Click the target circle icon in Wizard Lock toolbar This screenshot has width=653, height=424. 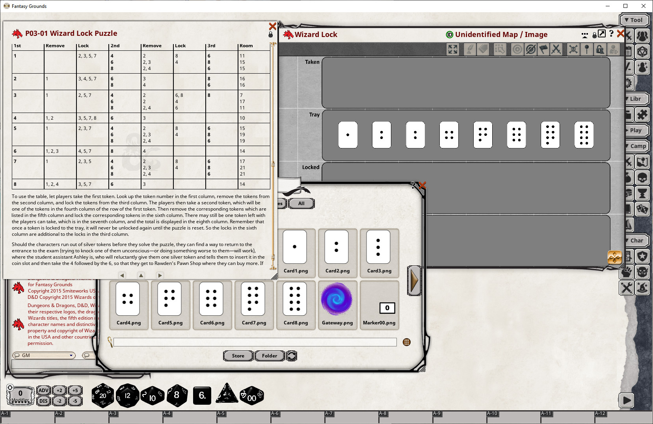tap(517, 49)
